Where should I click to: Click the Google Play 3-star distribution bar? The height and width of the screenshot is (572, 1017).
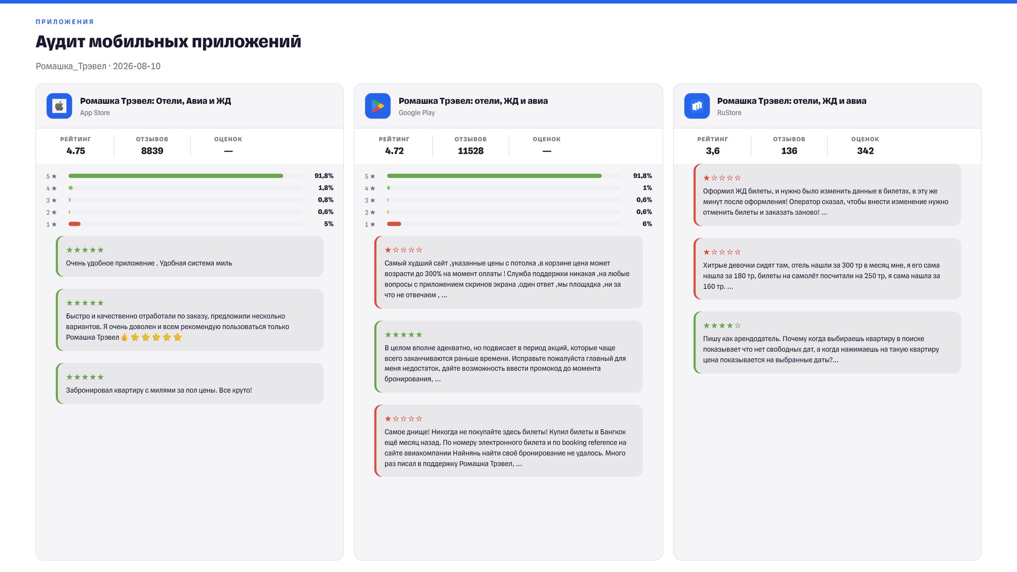pos(504,200)
